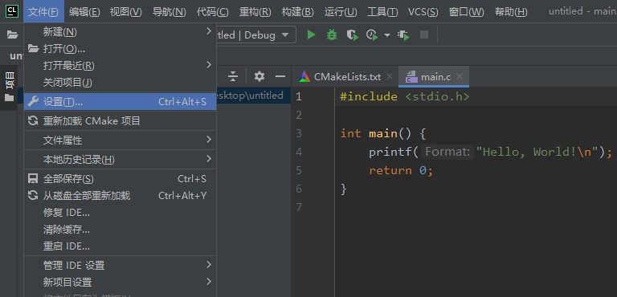Viewport: 617px width, 297px height.
Task: Close the CMakeLists.txt tab
Action: tap(390, 77)
